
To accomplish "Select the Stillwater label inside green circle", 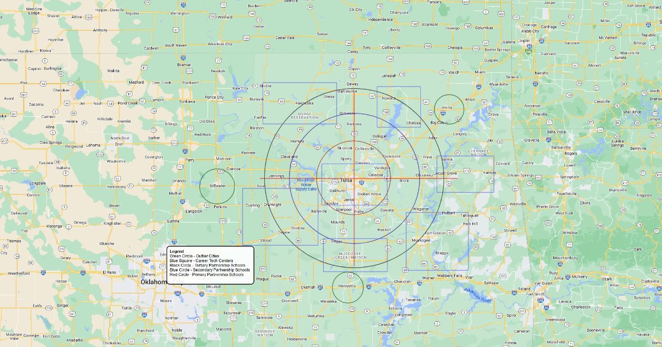I will (x=217, y=186).
